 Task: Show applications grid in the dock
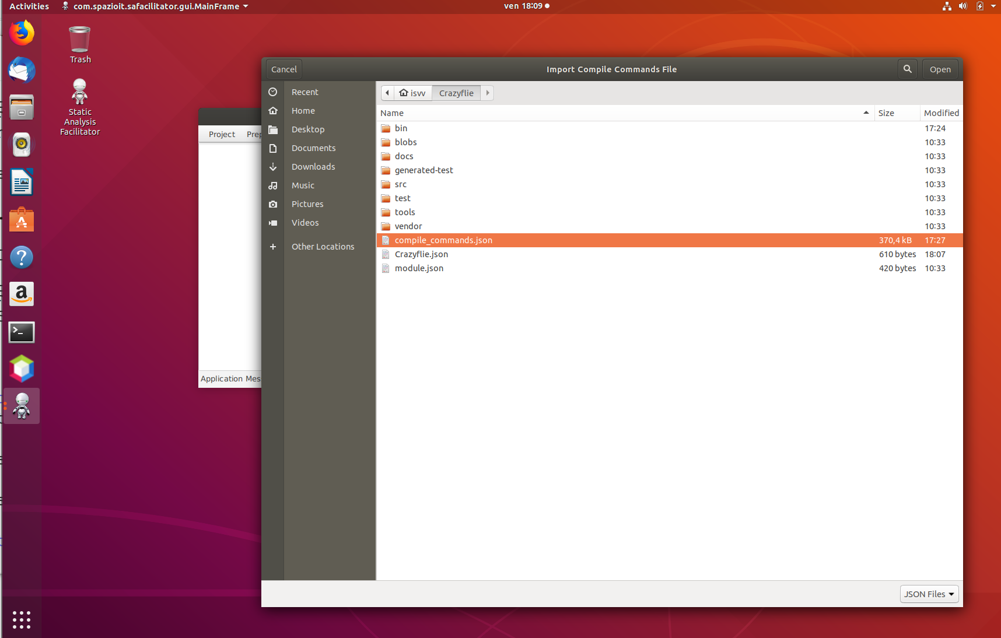tap(22, 619)
